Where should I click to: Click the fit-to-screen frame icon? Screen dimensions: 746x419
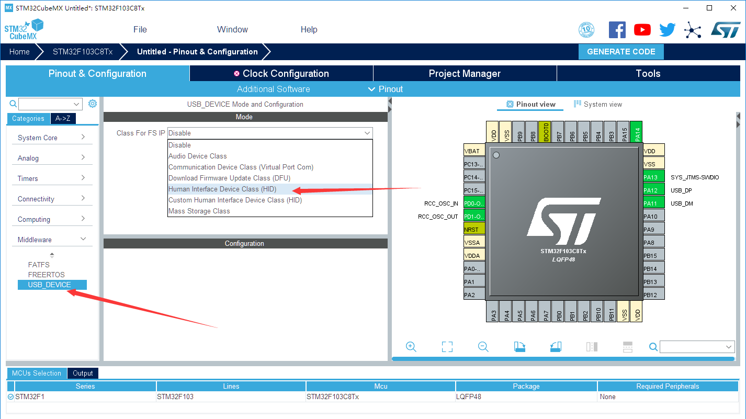tap(447, 347)
